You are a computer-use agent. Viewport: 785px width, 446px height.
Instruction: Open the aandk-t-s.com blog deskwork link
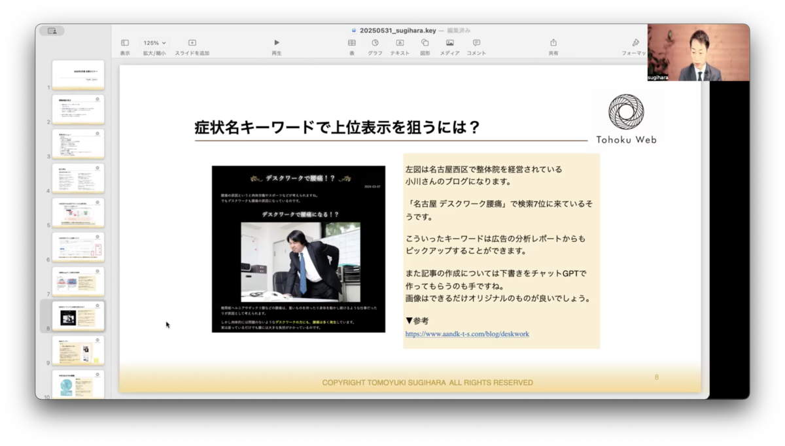click(x=467, y=334)
